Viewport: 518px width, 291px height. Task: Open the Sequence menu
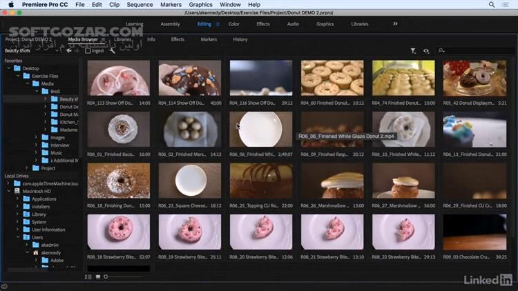[140, 4]
